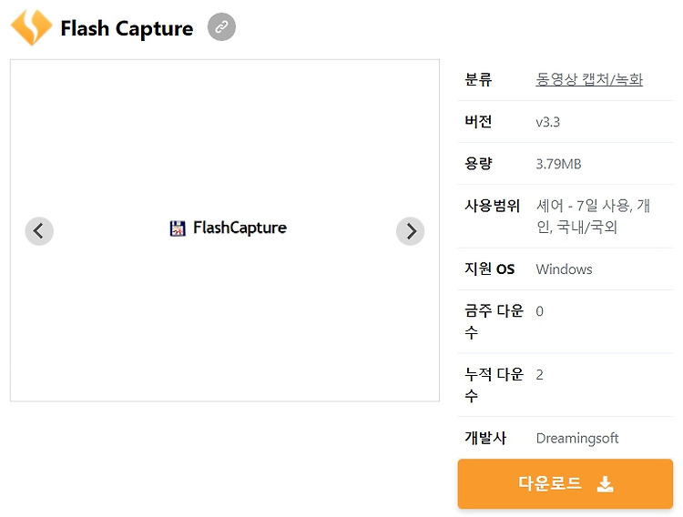
Task: Click the orange Flash Capture logo icon
Action: (31, 27)
